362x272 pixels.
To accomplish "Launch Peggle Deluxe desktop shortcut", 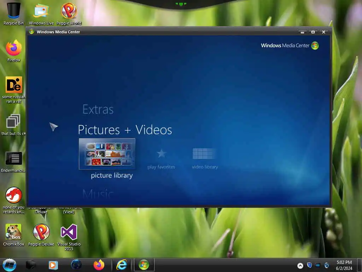I will (x=41, y=235).
